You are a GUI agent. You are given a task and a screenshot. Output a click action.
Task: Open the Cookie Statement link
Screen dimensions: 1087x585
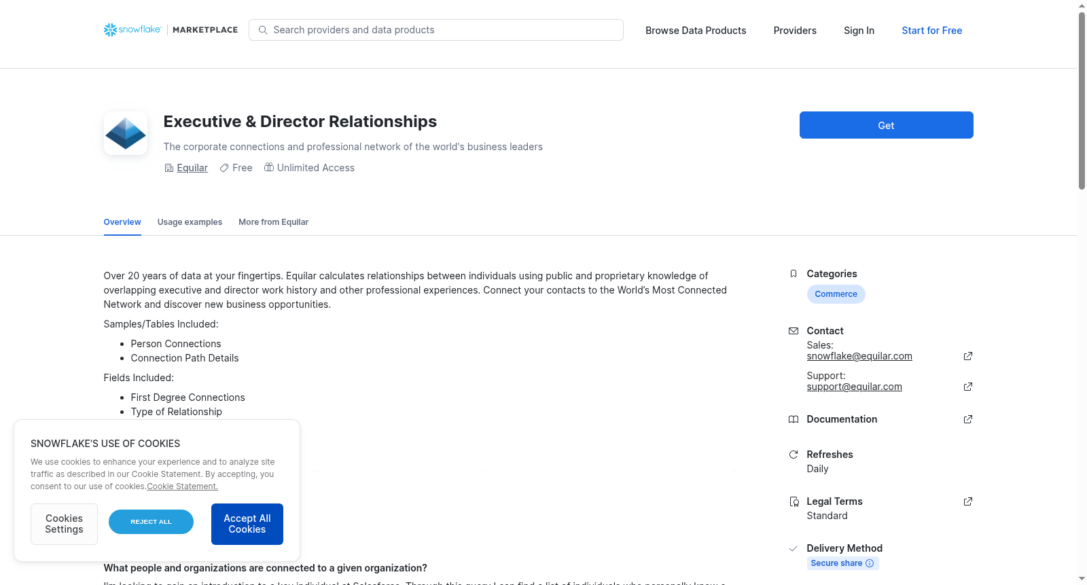182,486
